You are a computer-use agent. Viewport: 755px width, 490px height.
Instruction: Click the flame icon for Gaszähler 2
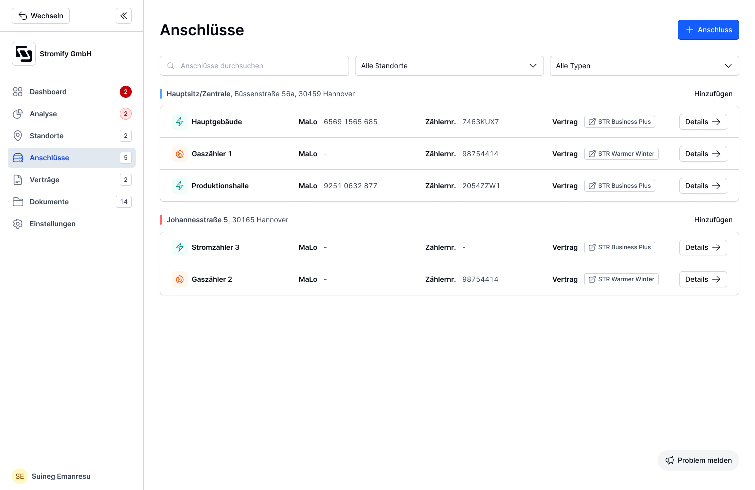180,279
